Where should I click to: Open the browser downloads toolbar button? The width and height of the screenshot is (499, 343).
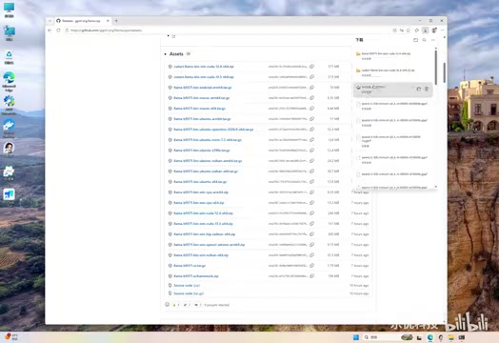tap(425, 30)
